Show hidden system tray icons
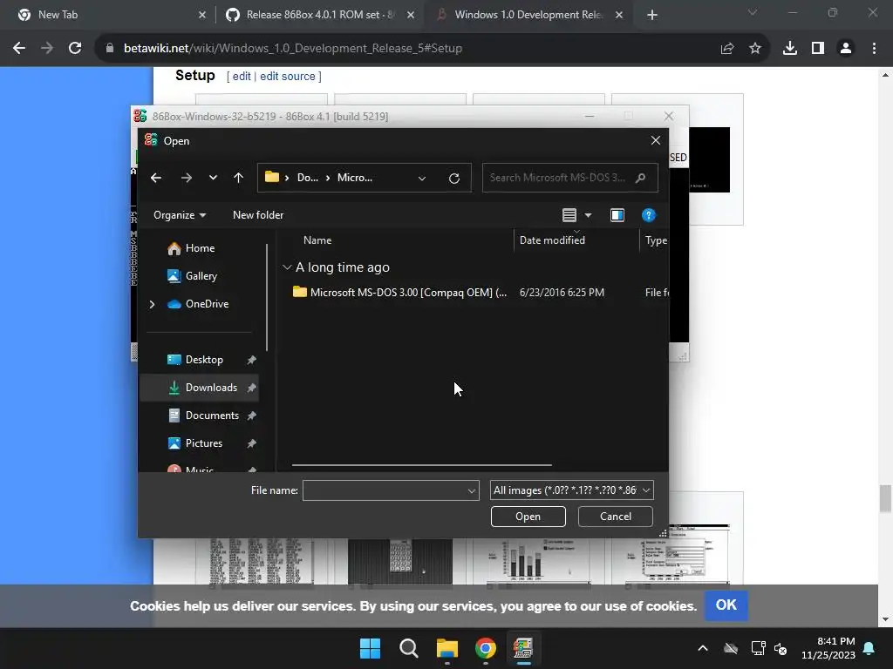 click(703, 648)
